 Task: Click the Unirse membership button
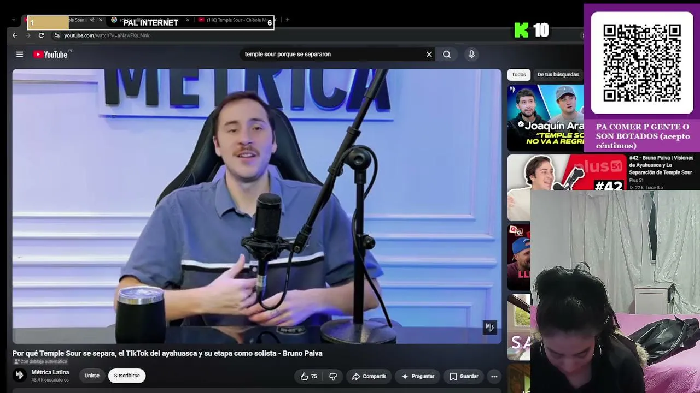pos(92,376)
